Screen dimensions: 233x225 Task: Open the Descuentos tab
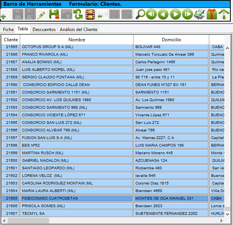44,29
